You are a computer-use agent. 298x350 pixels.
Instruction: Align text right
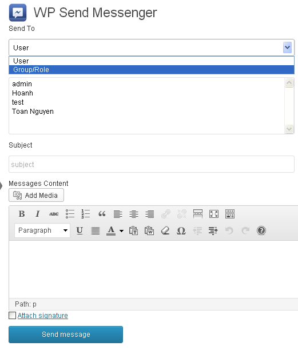150,214
